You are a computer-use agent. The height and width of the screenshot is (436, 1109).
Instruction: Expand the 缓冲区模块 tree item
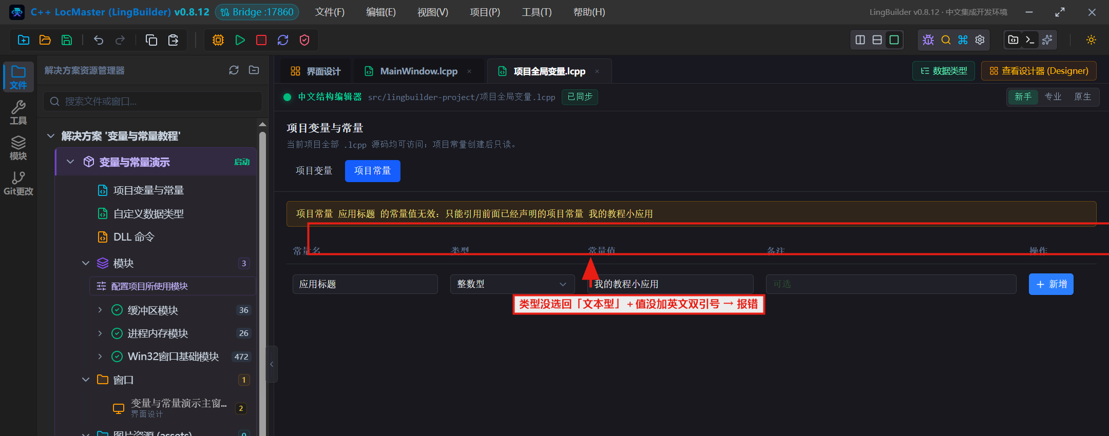click(x=100, y=310)
